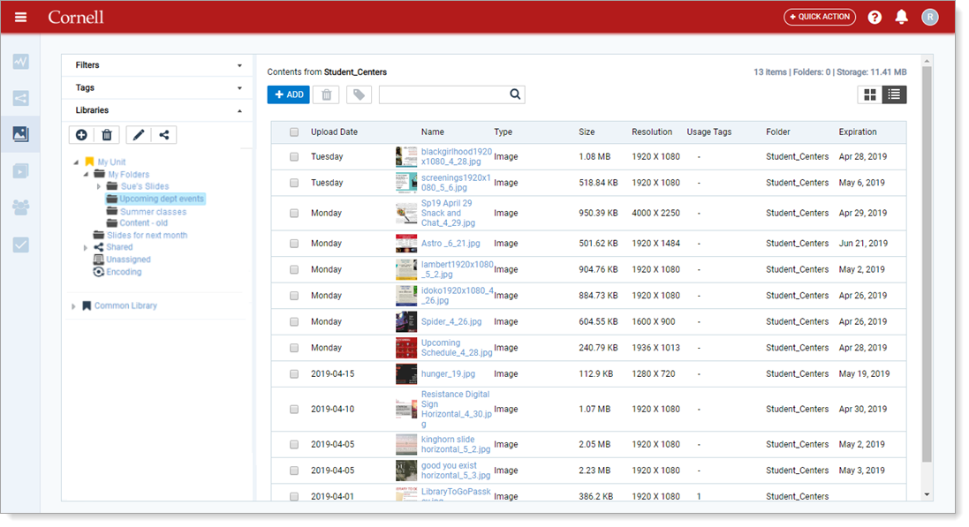Click the scrollbar down arrow
This screenshot has height=527, width=969.
coord(927,495)
